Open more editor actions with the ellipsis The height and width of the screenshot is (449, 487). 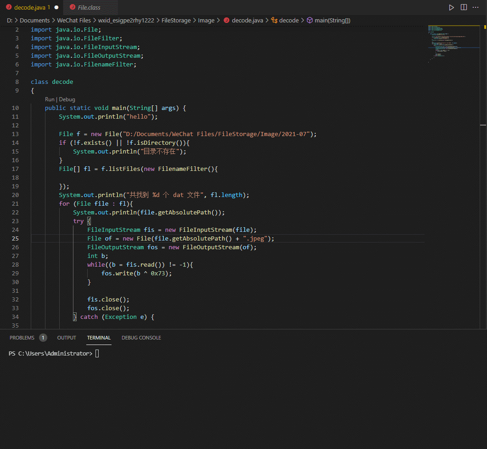tap(476, 7)
